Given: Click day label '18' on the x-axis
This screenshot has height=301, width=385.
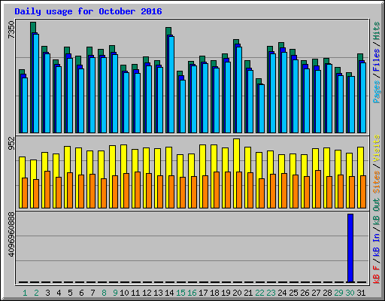Looking at the screenshot, I should click(x=214, y=293).
